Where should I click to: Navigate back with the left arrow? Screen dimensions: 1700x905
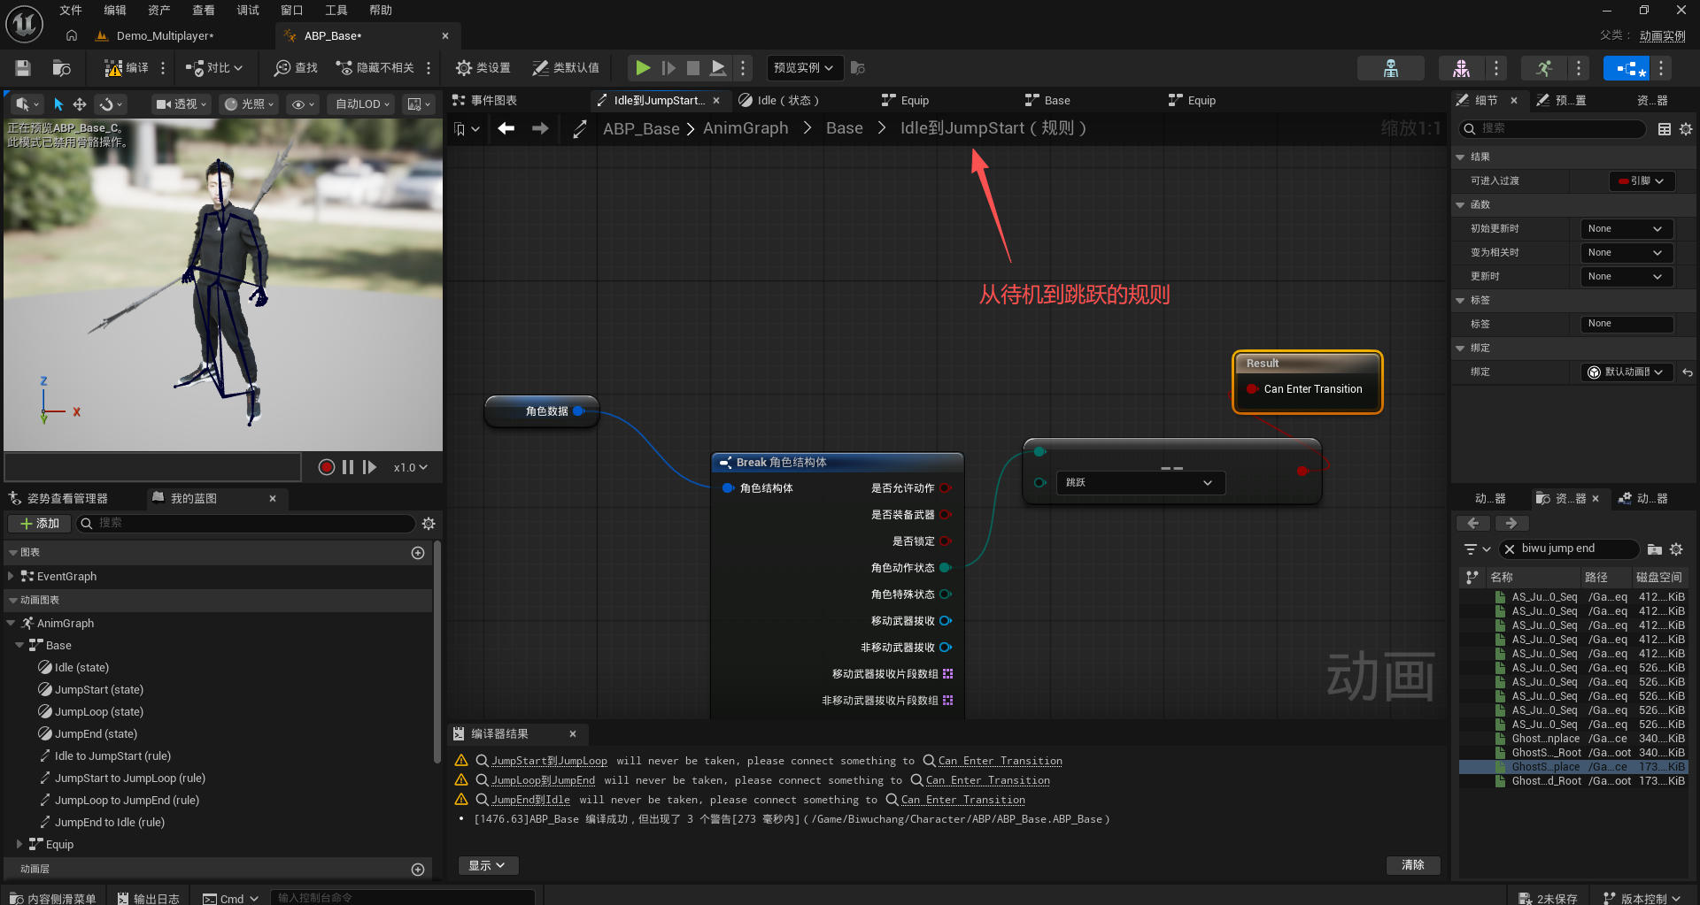pos(506,129)
